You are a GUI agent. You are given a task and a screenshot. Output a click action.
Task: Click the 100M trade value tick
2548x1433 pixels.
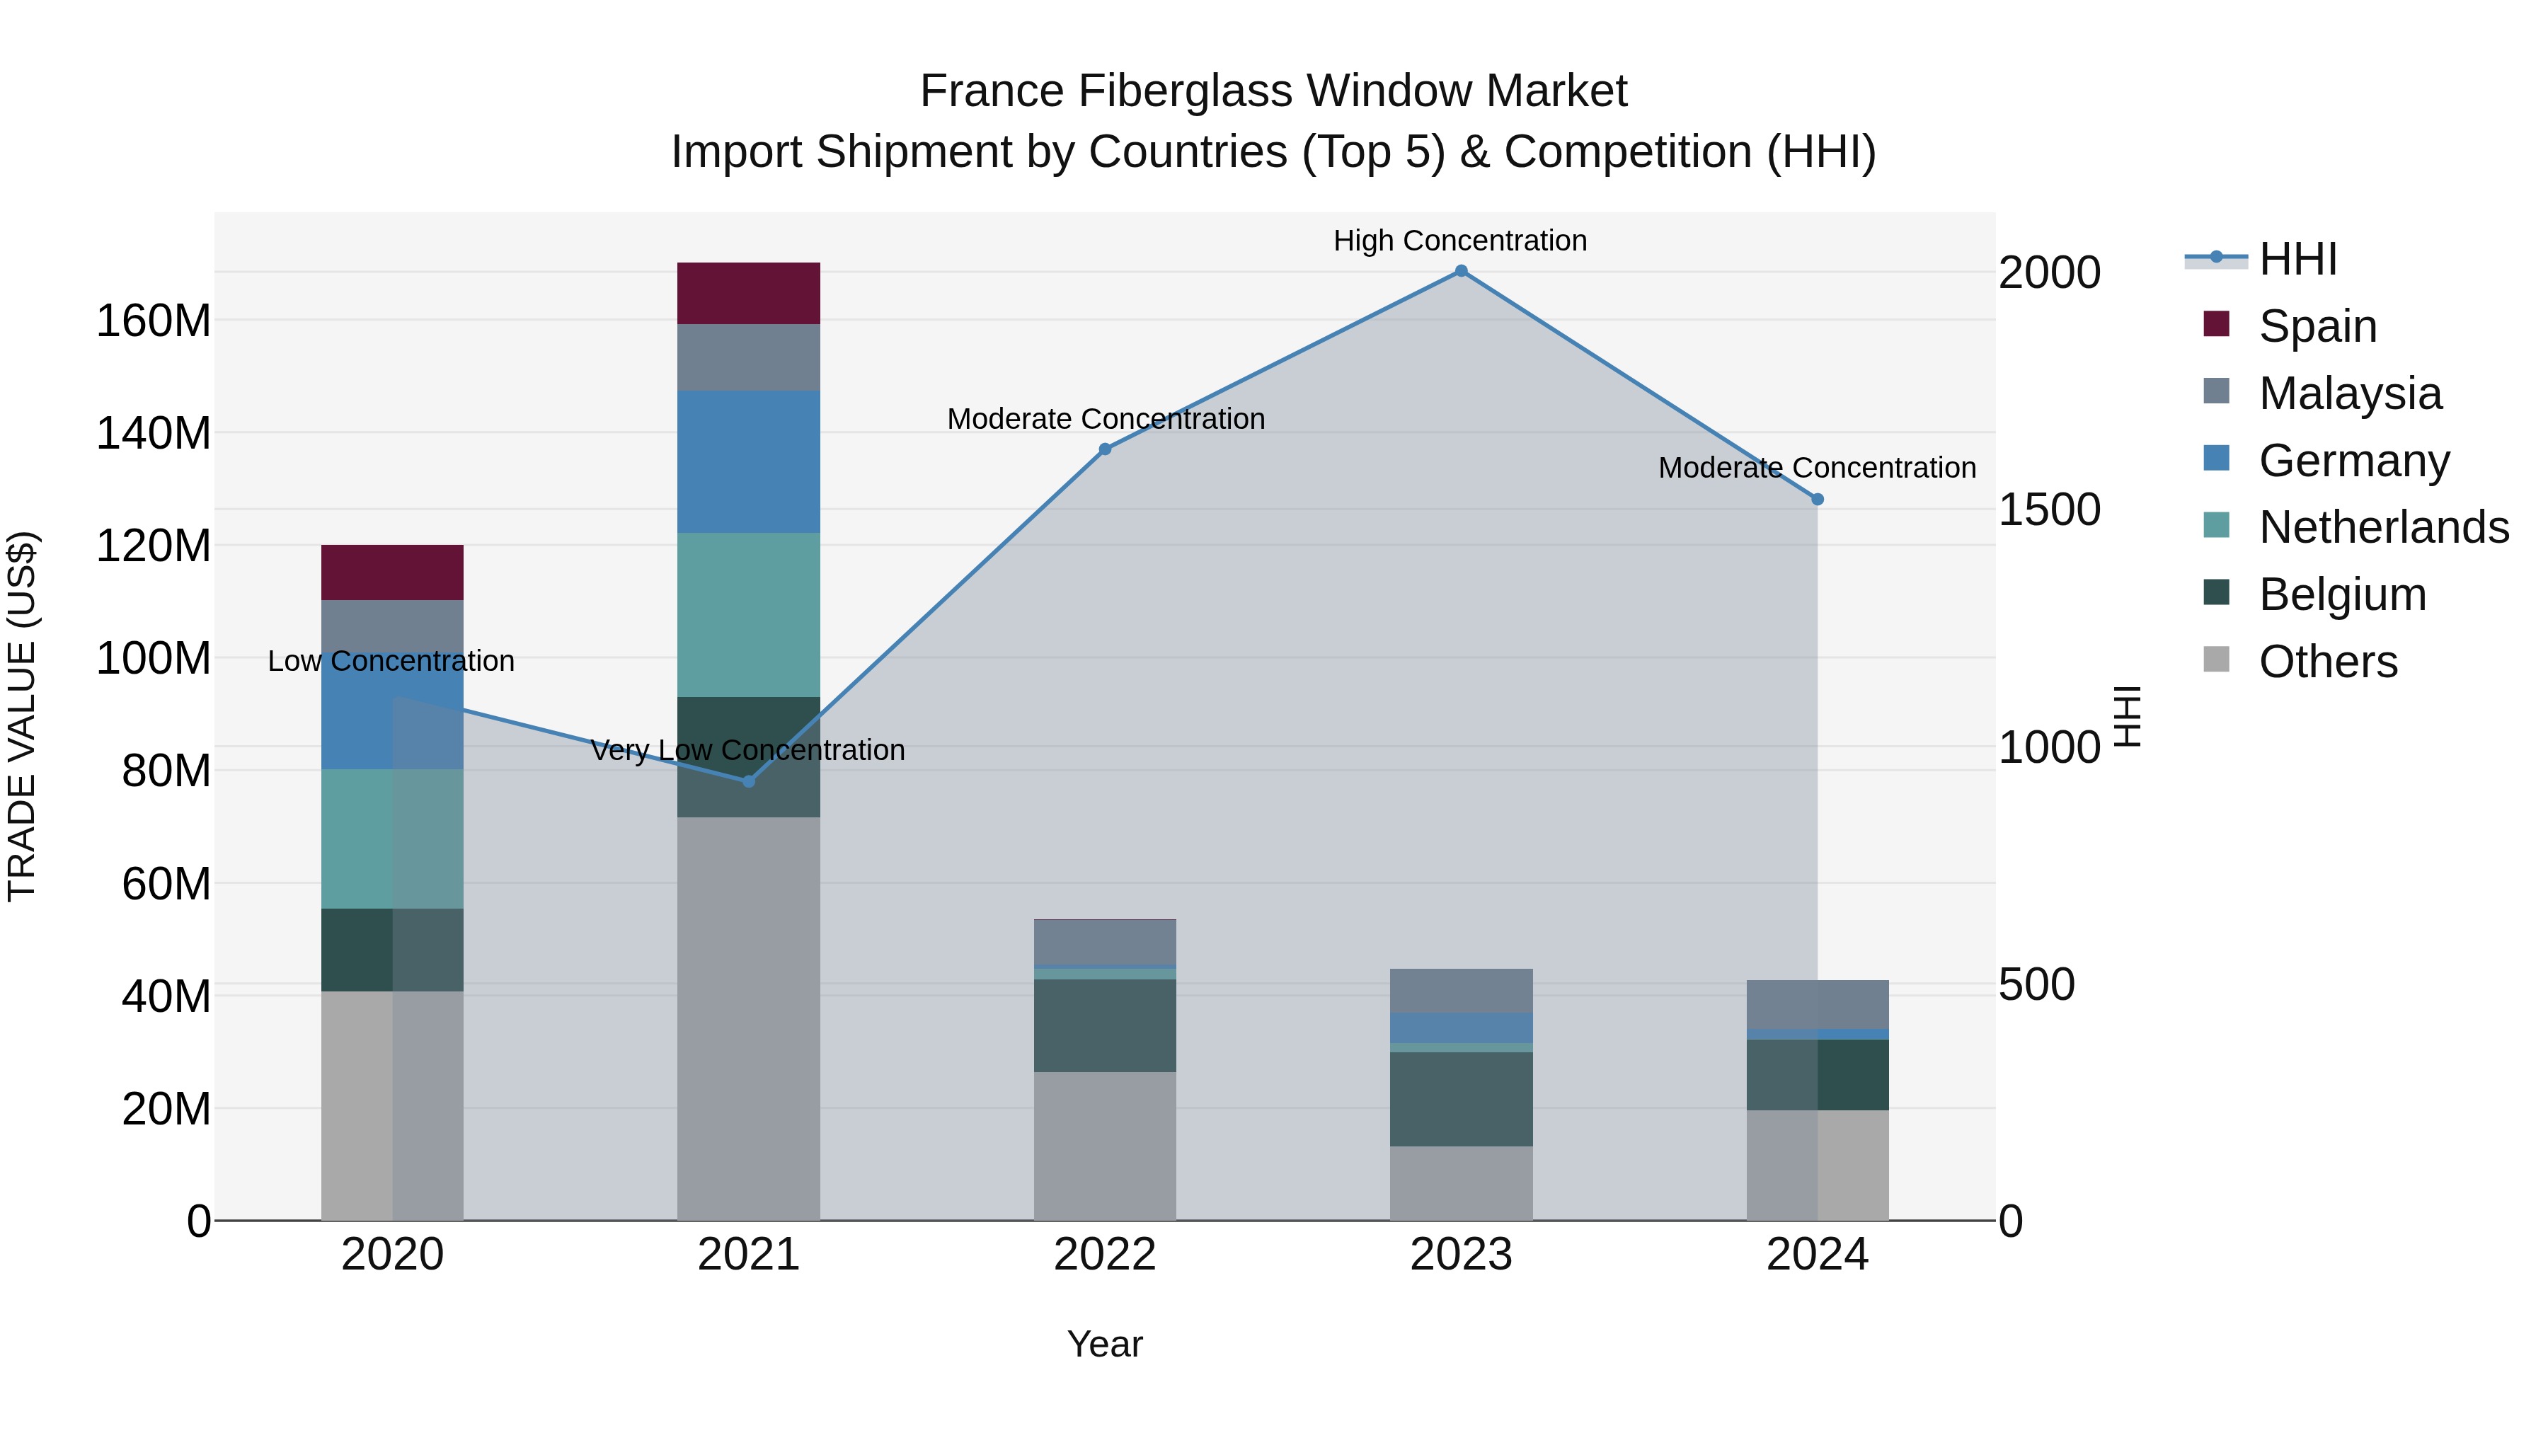coord(154,659)
